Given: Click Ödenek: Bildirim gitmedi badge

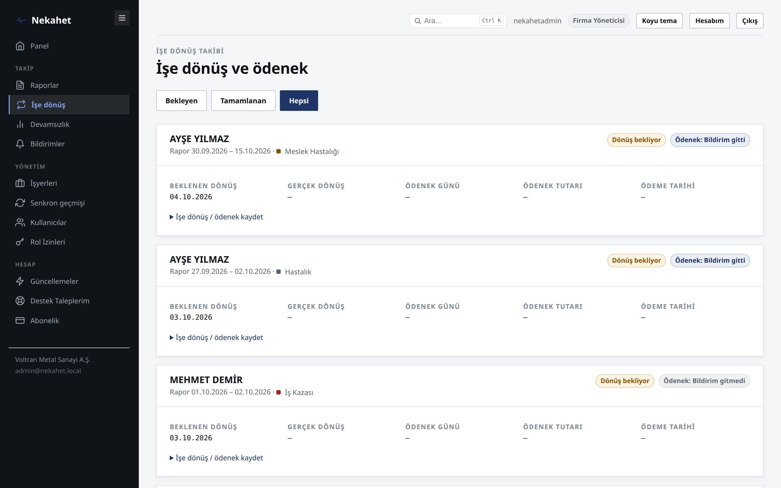Looking at the screenshot, I should (704, 381).
